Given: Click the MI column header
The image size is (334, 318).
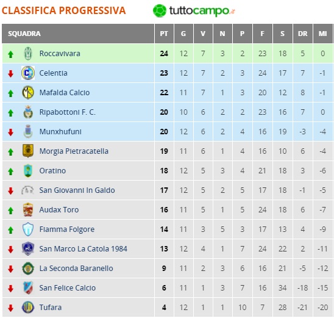Looking at the screenshot, I should pyautogui.click(x=322, y=34).
